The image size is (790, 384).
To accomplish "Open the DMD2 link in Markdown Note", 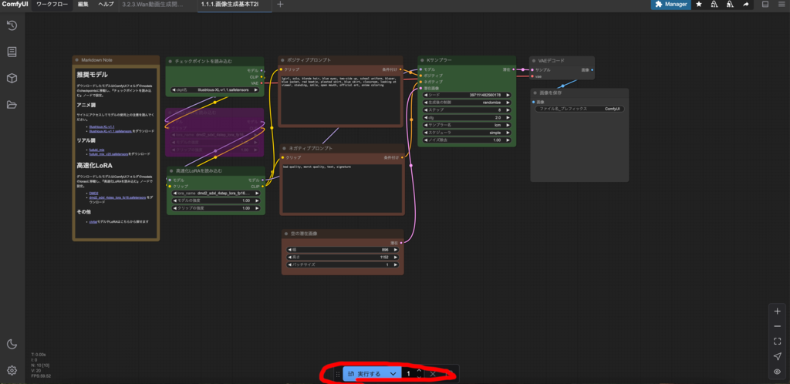I will click(93, 194).
